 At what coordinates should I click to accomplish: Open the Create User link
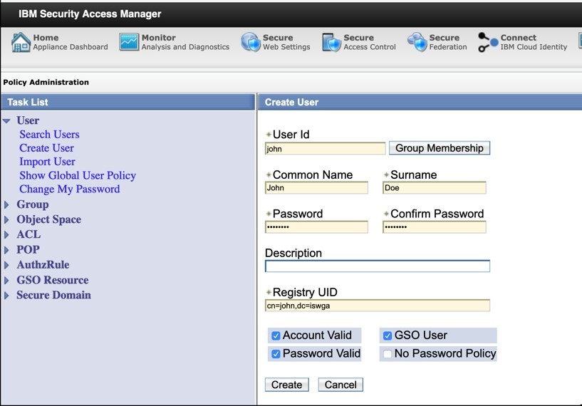pyautogui.click(x=46, y=148)
